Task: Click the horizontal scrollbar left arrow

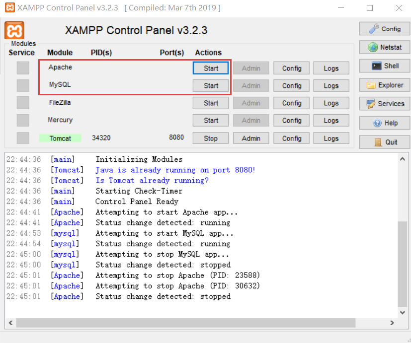Action: coord(10,322)
